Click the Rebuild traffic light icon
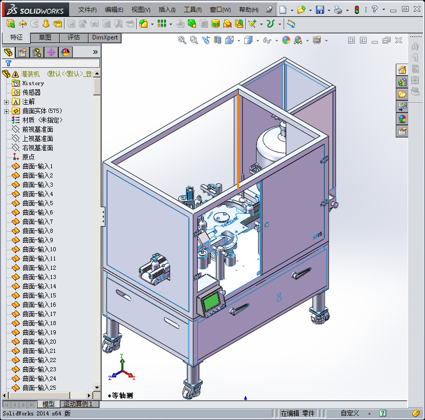Image resolution: width=425 pixels, height=420 pixels. coord(357,10)
